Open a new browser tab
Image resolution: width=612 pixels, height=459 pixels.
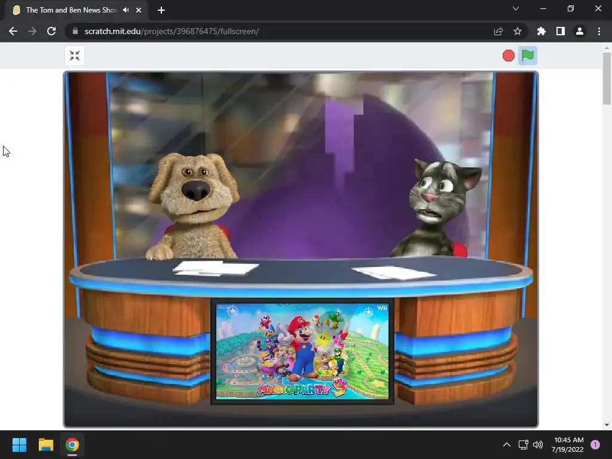point(161,10)
